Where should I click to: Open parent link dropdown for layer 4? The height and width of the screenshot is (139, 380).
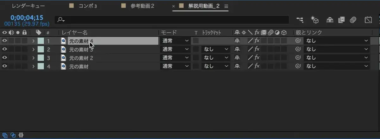tap(337, 66)
